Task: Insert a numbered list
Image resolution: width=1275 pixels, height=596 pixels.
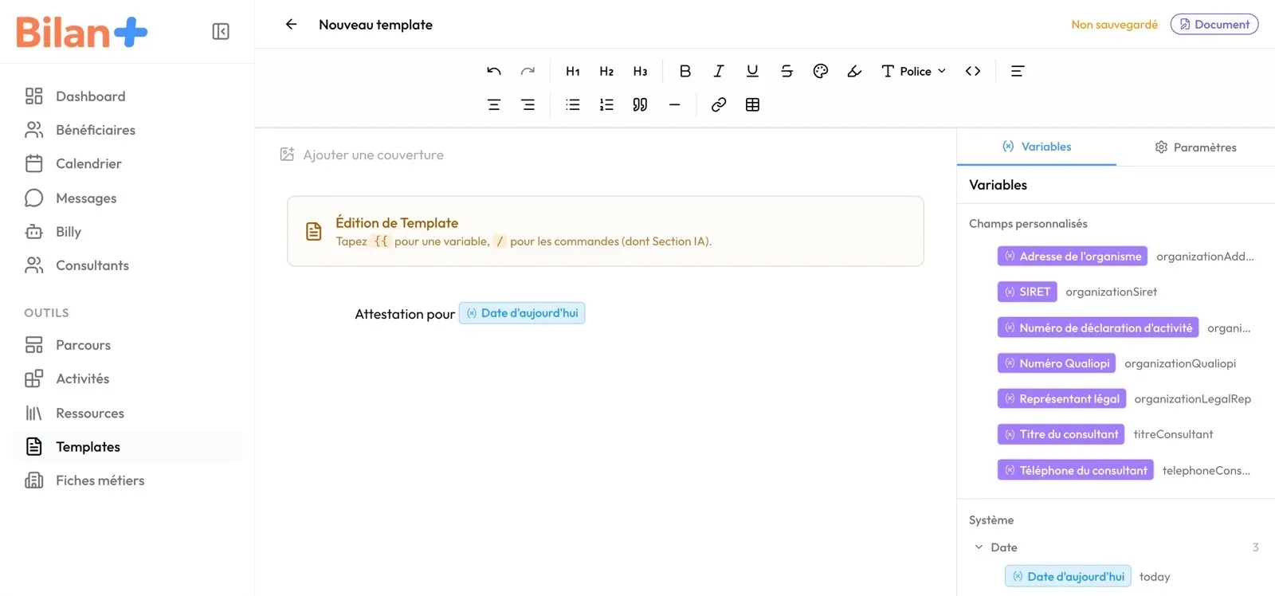Action: pos(606,104)
